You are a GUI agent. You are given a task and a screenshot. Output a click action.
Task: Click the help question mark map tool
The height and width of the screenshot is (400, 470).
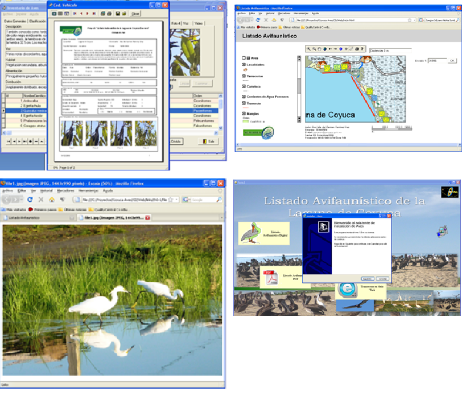(363, 49)
